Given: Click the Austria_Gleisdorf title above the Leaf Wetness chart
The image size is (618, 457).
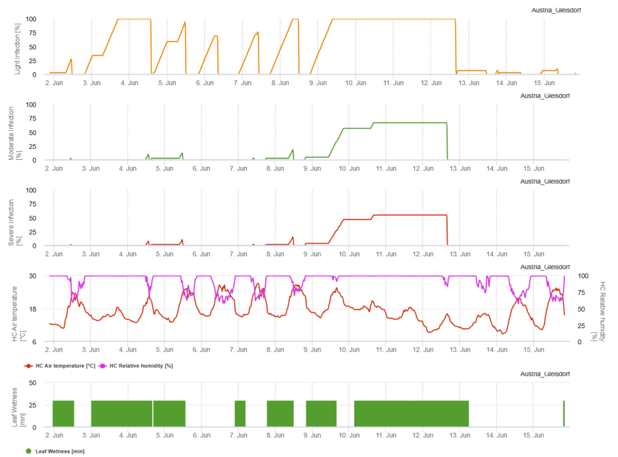Looking at the screenshot, I should (x=544, y=374).
